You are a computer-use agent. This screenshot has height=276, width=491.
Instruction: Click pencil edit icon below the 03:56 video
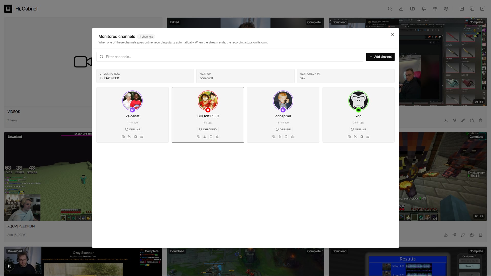click(463, 120)
